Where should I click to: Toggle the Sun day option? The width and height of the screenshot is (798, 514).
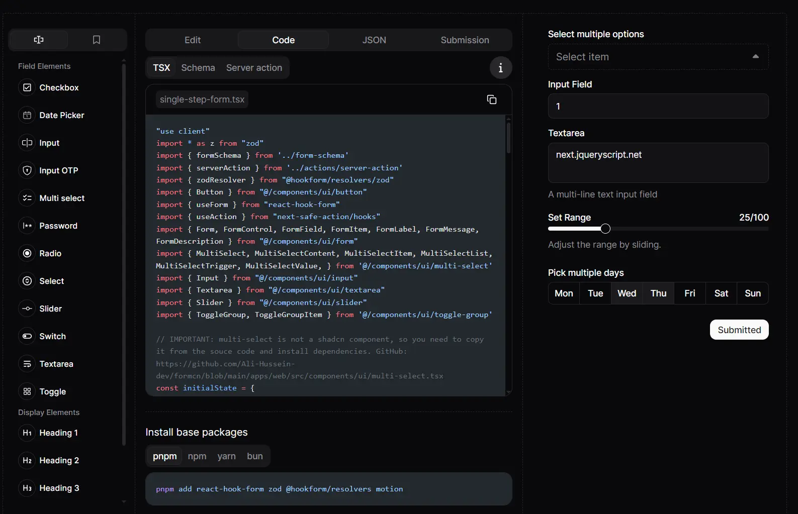(752, 293)
